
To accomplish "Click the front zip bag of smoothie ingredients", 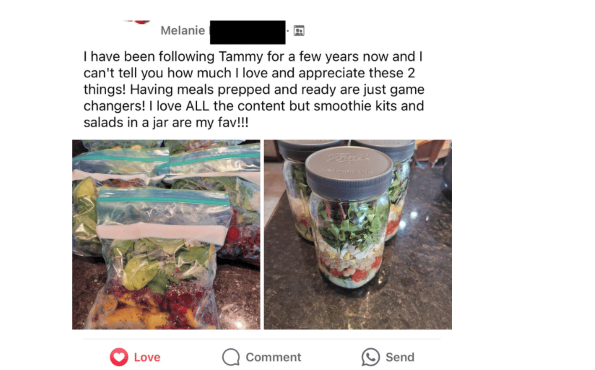I will (161, 259).
